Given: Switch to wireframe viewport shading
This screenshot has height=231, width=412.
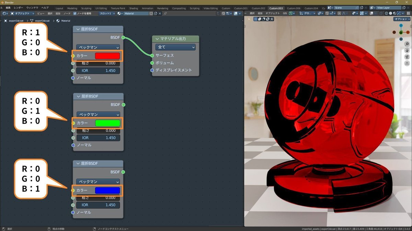Looking at the screenshot, I should 386,13.
